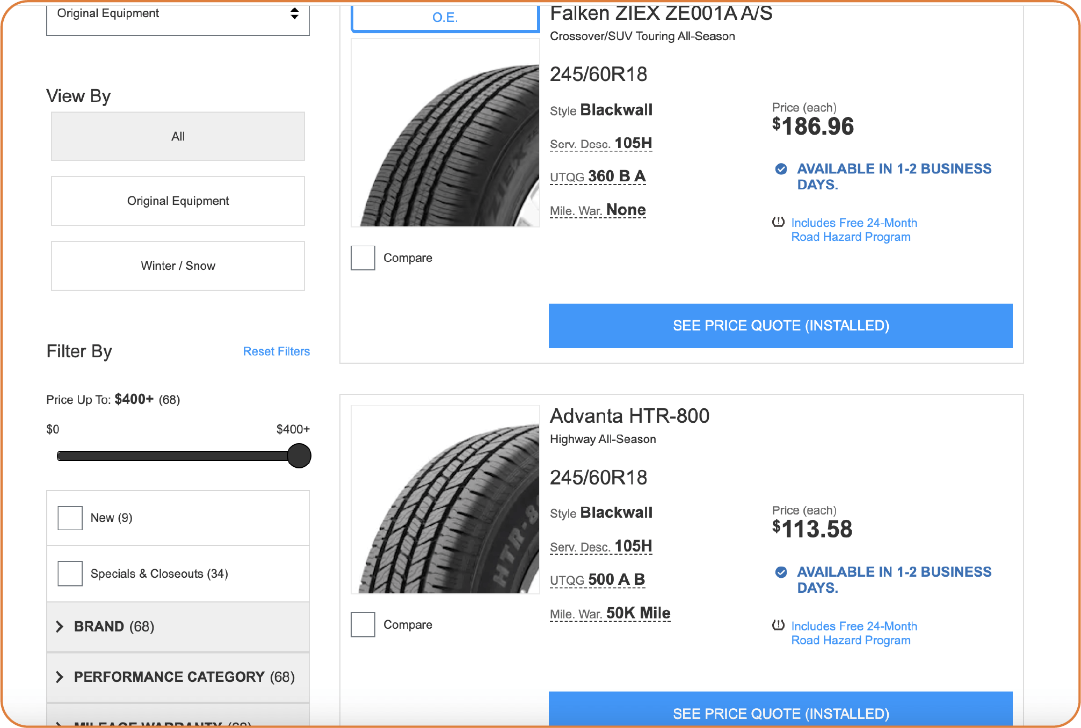1081x728 pixels.
Task: Click the Original Equipment select arrows icon
Action: click(x=294, y=13)
